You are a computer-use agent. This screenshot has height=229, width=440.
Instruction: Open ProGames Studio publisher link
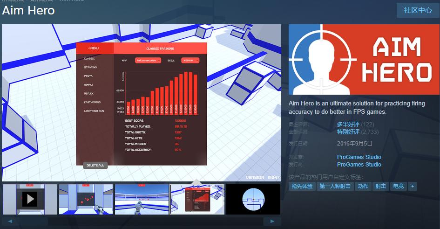(x=359, y=165)
